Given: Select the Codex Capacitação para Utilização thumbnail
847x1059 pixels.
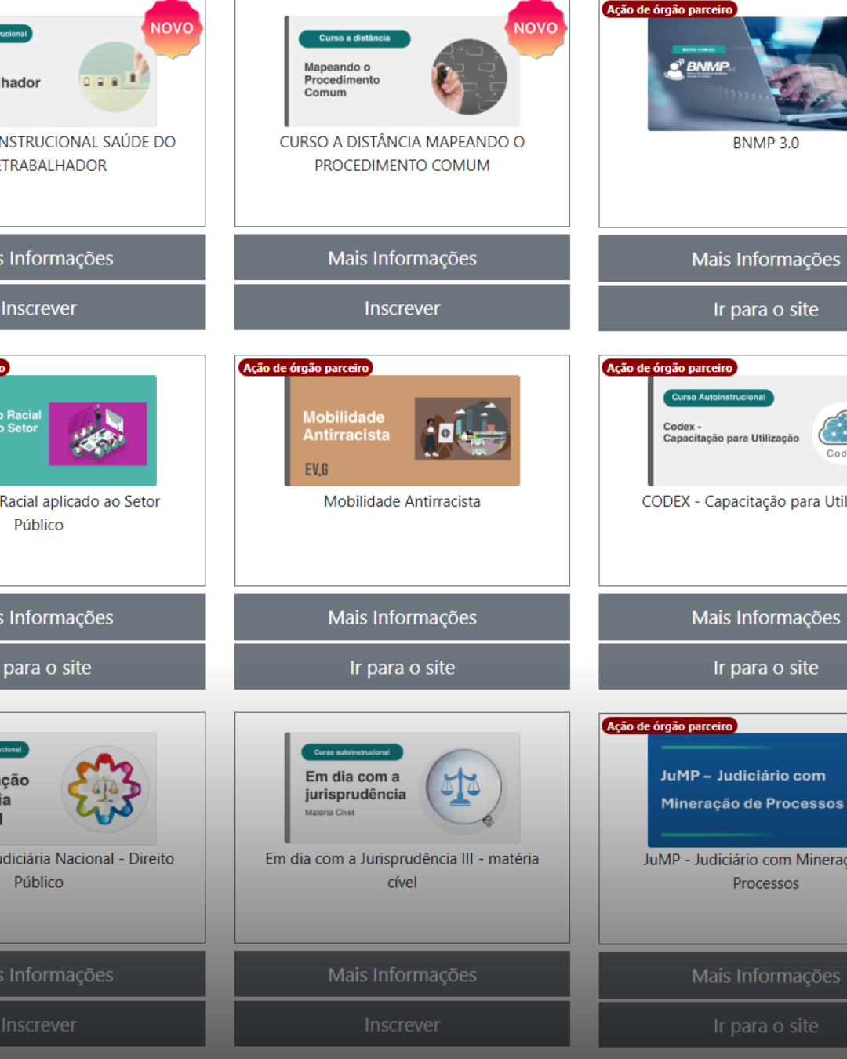Looking at the screenshot, I should coord(747,431).
